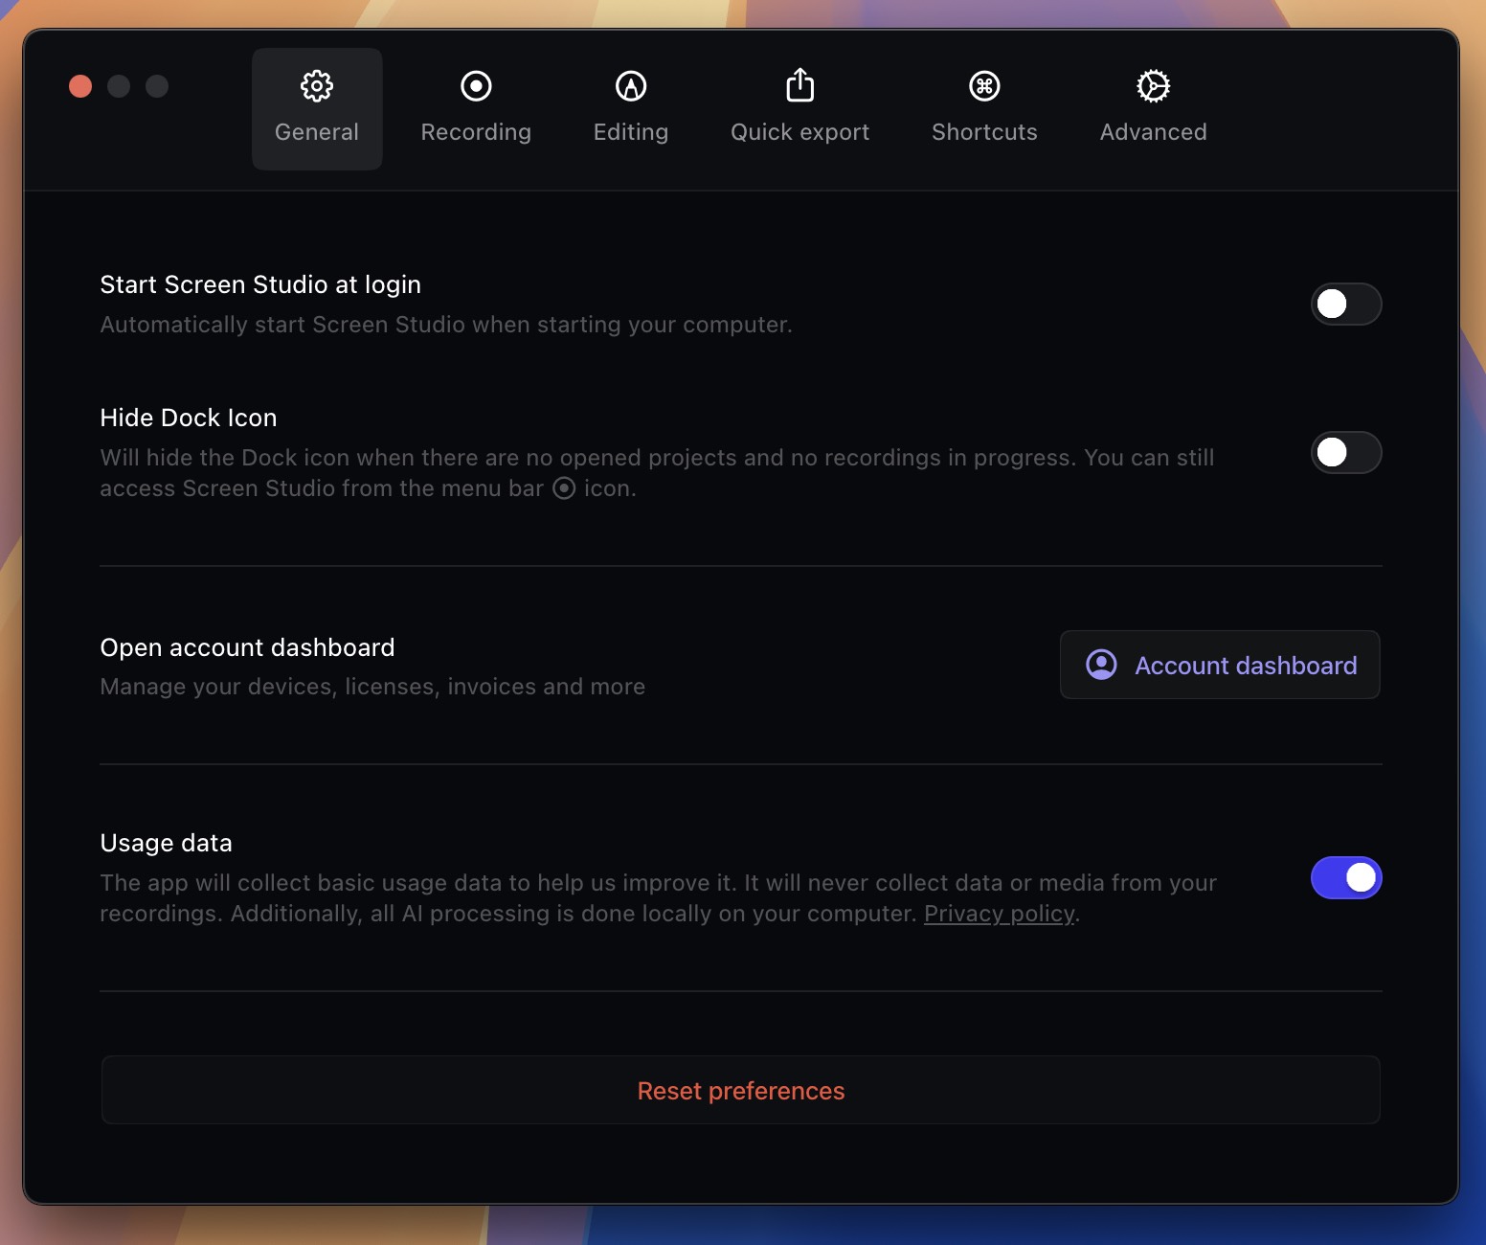
Task: Switch to the Recording tab
Action: (476, 108)
